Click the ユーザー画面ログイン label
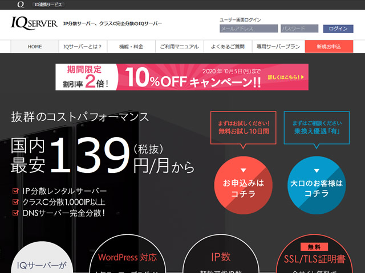Image resolution: width=365 pixels, height=273 pixels. (x=240, y=20)
